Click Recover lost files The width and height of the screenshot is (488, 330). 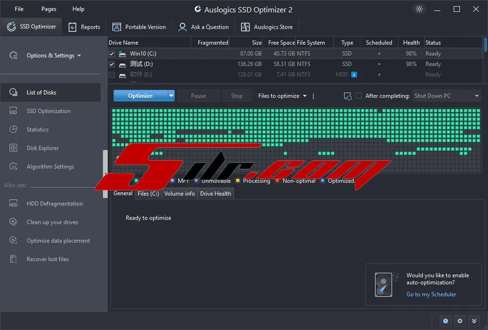pos(50,259)
